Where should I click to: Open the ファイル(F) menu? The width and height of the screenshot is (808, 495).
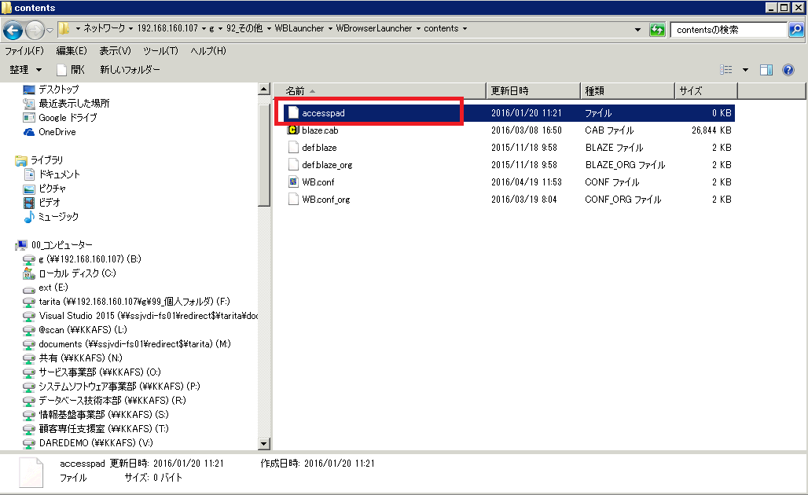point(24,51)
